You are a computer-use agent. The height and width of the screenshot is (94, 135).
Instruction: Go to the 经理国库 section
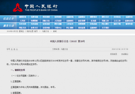click(34, 21)
